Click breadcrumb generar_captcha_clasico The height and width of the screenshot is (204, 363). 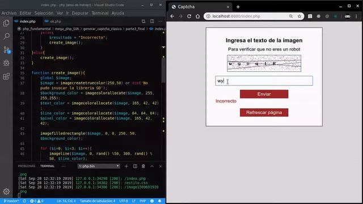pyautogui.click(x=102, y=29)
